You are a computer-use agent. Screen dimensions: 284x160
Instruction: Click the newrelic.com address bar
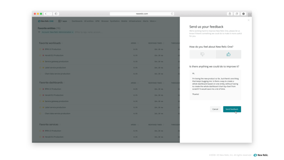click(x=142, y=14)
